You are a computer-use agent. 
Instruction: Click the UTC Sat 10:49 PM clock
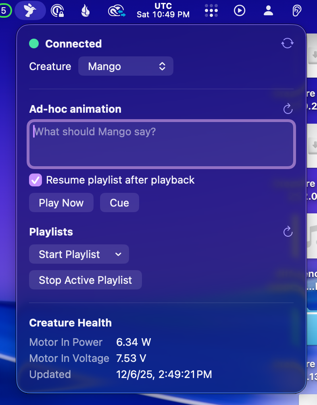163,10
